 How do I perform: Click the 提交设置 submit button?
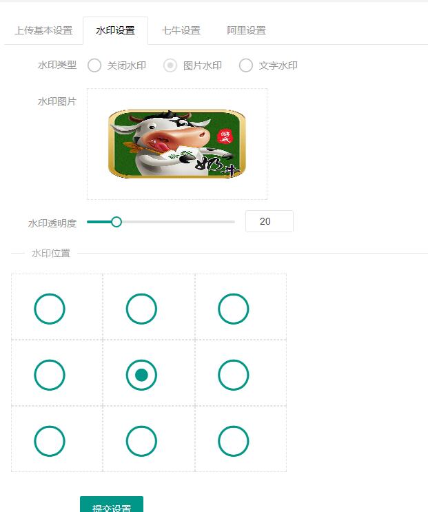coord(112,504)
